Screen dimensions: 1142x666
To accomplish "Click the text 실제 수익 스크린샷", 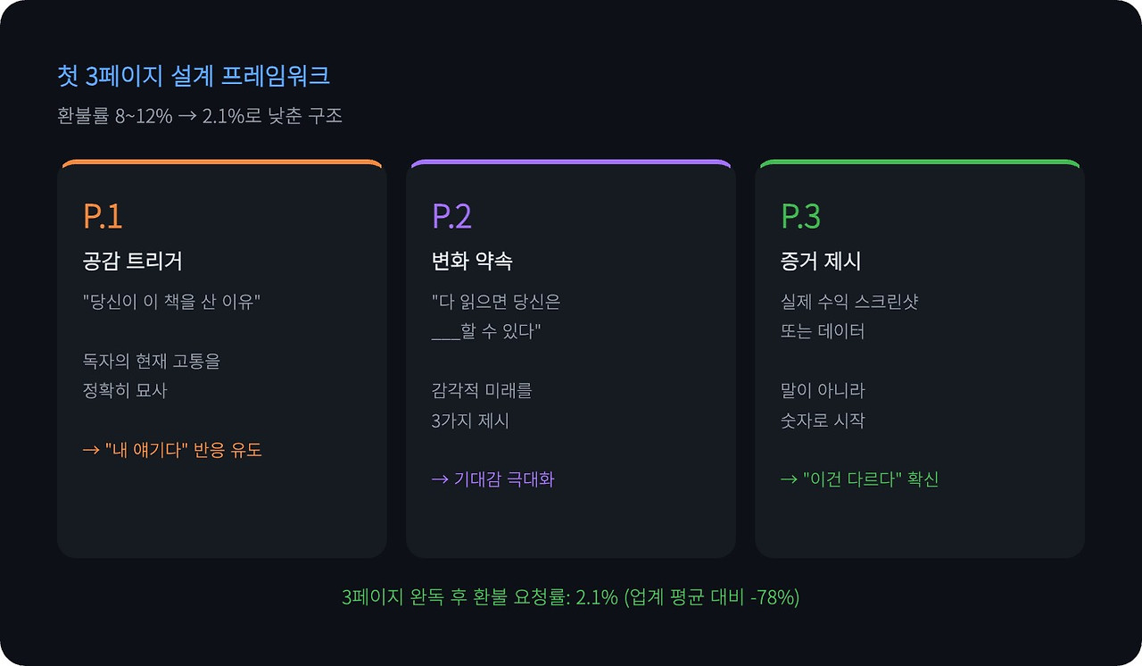I will coord(849,302).
